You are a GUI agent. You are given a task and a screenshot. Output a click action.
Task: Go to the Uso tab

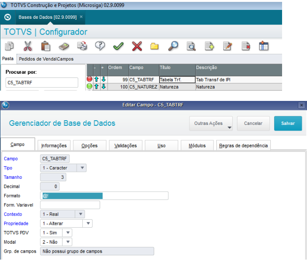[161, 146]
